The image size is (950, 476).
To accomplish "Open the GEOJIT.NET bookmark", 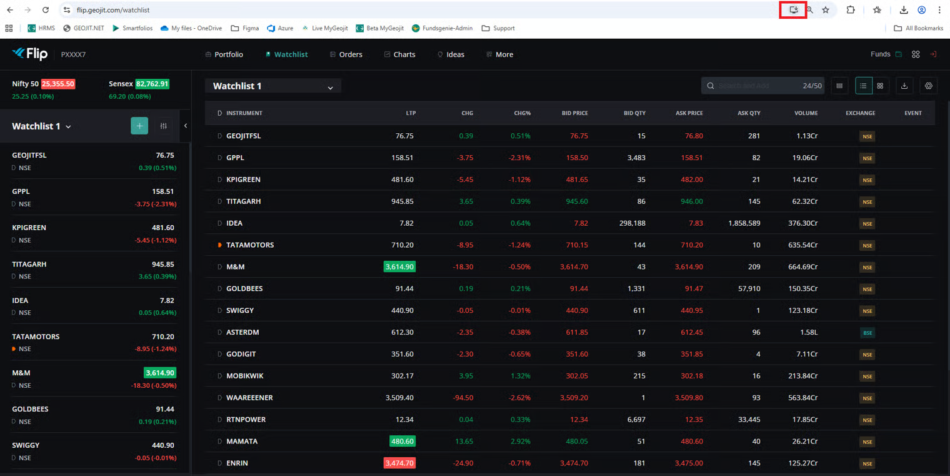I will pyautogui.click(x=83, y=28).
